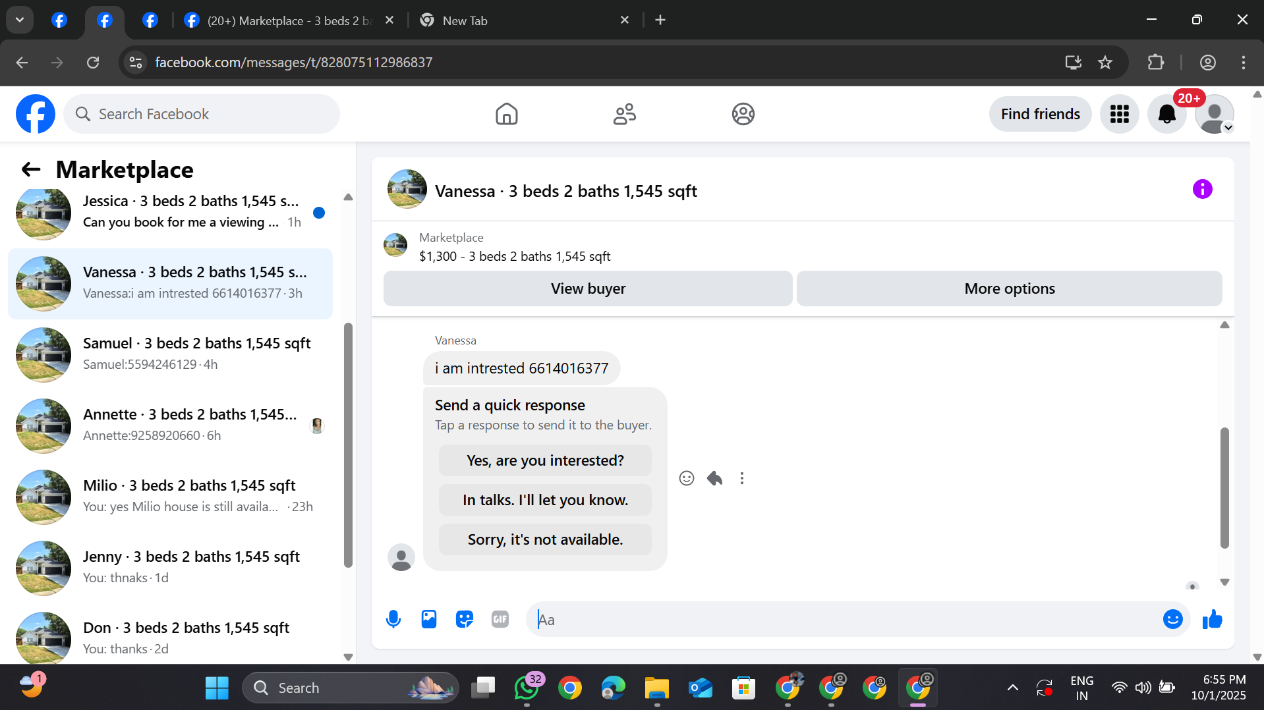
Task: Open Annette's conversation
Action: point(170,425)
